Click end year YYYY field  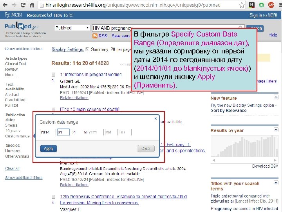(96, 132)
